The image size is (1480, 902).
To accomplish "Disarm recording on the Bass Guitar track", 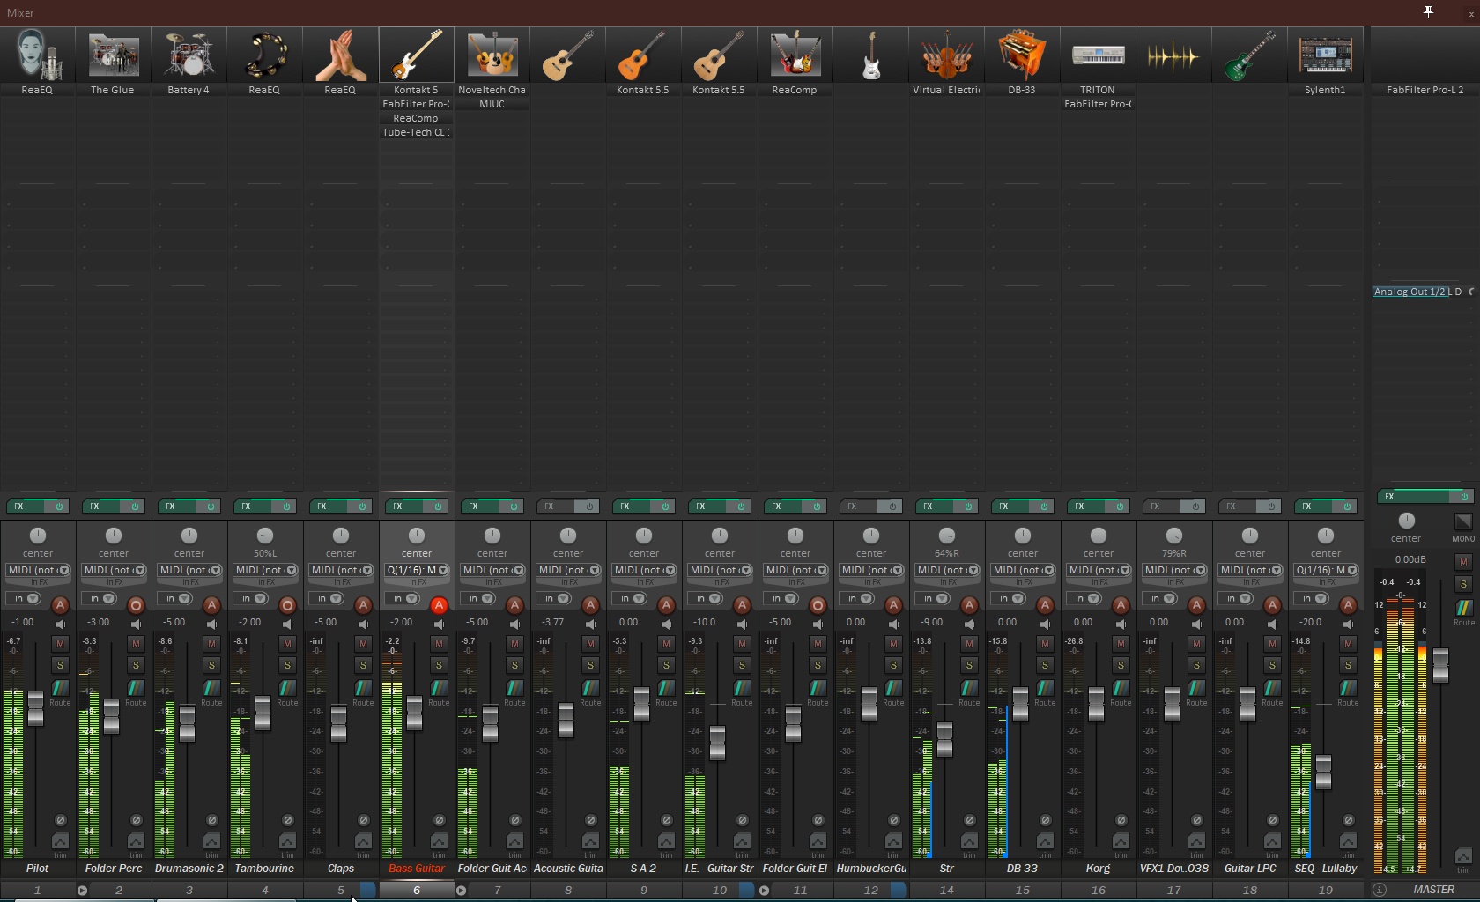I will click(x=439, y=605).
